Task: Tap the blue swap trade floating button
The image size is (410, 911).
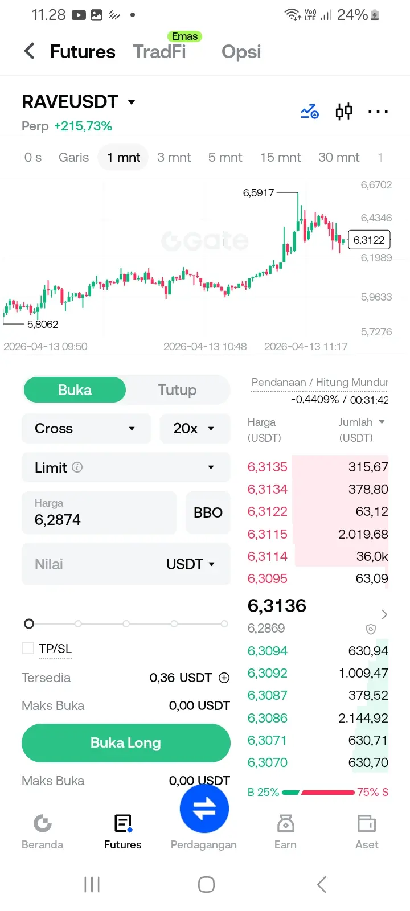Action: tap(204, 809)
